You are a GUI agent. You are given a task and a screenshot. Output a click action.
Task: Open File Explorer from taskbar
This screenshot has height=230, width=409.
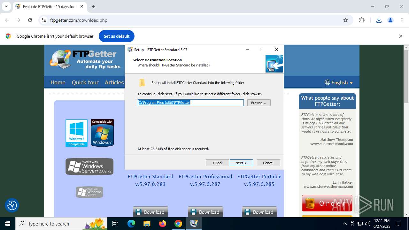pos(147,224)
